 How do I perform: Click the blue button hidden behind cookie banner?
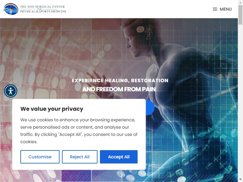point(150,108)
